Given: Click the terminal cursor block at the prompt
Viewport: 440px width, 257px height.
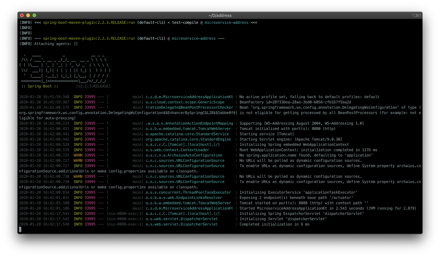Looking at the screenshot, I should tap(20, 229).
